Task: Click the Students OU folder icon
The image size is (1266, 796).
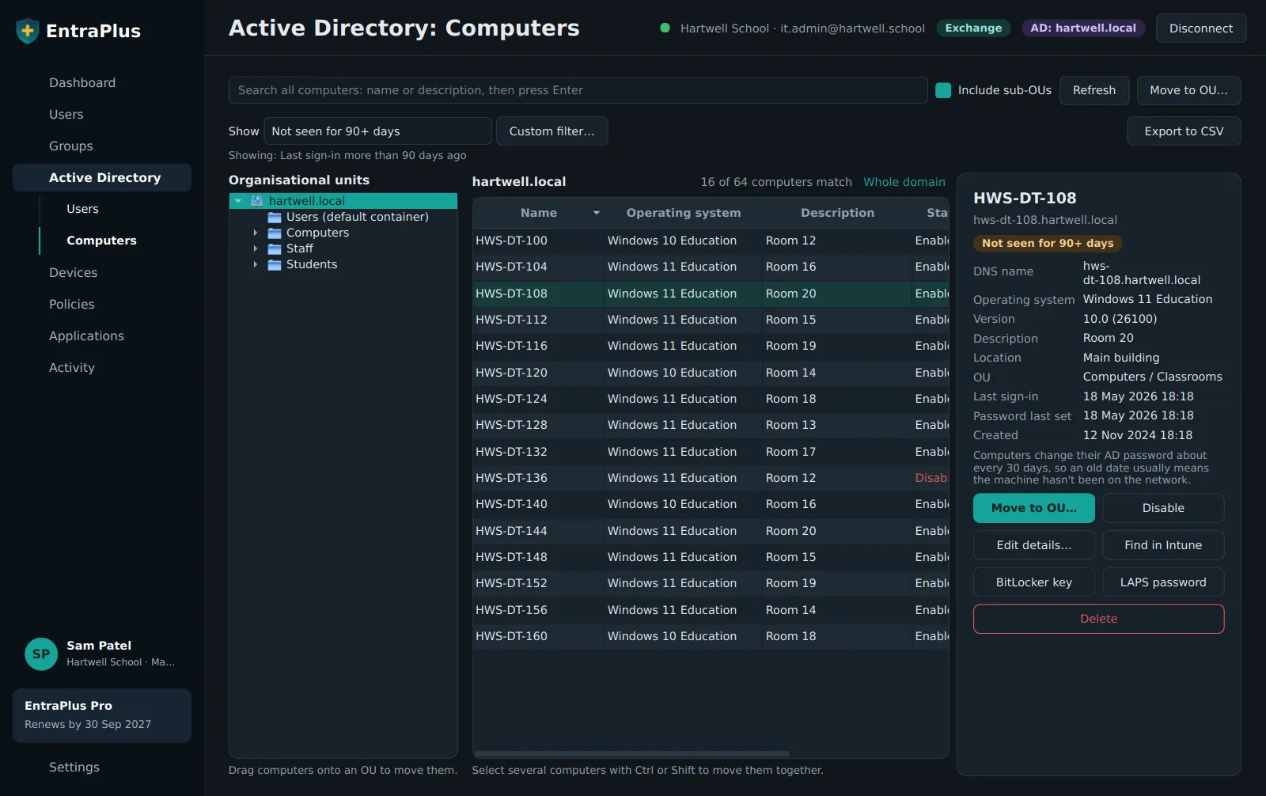Action: (x=275, y=264)
